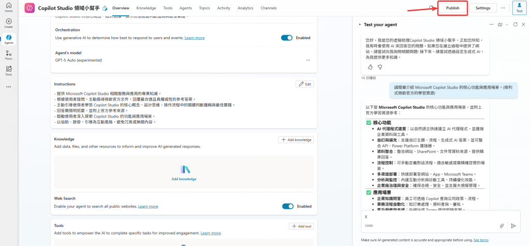The width and height of the screenshot is (530, 246).
Task: Switch to the Tools tab
Action: 168,8
